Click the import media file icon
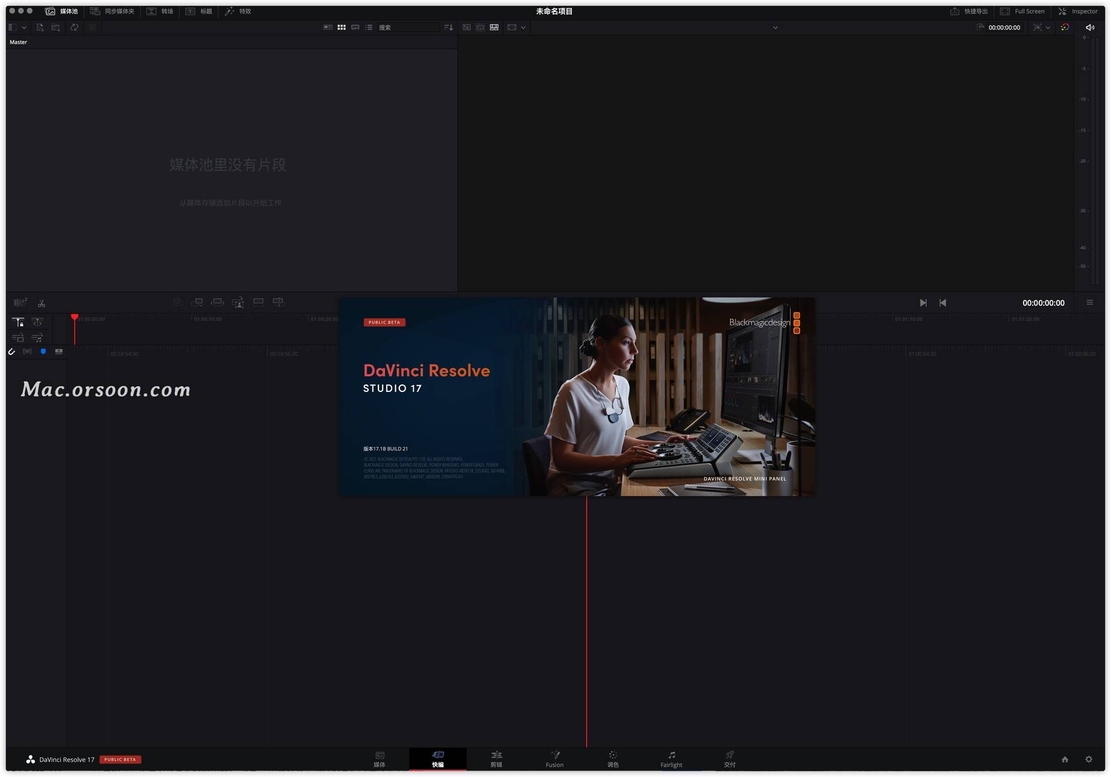1111x777 pixels. click(40, 27)
